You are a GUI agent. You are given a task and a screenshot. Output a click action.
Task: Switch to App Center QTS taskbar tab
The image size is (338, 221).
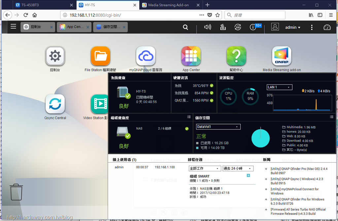pyautogui.click(x=74, y=27)
